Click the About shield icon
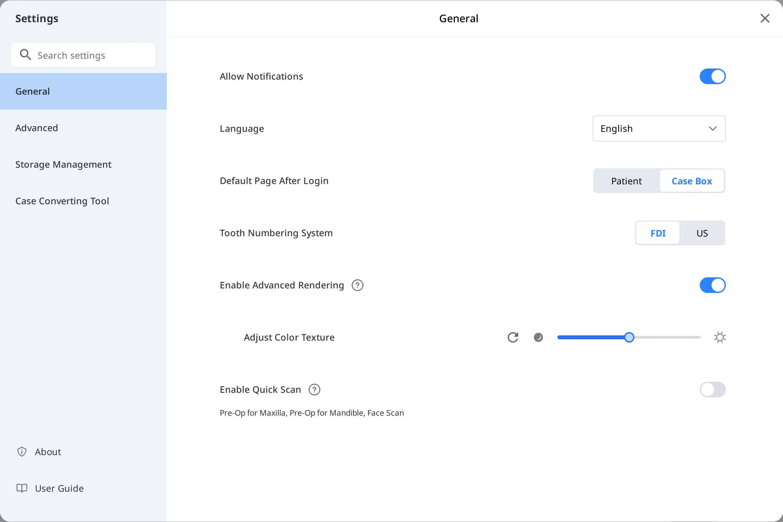The width and height of the screenshot is (783, 522). coord(21,452)
